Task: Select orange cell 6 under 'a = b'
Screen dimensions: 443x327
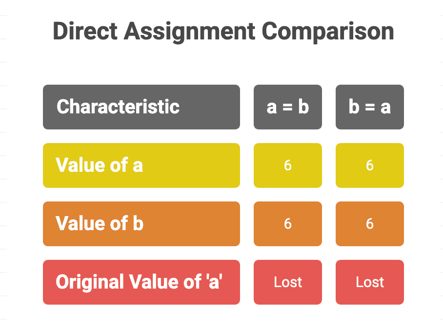Action: coord(288,224)
